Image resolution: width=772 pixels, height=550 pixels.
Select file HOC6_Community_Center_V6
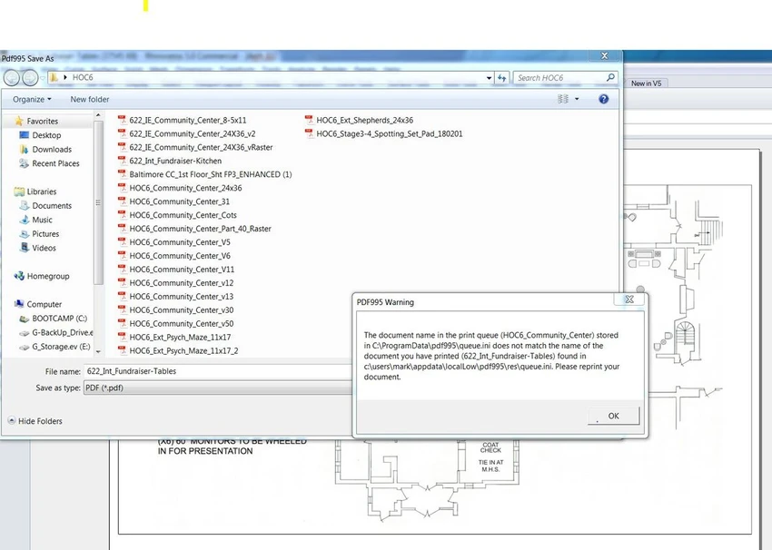point(180,256)
